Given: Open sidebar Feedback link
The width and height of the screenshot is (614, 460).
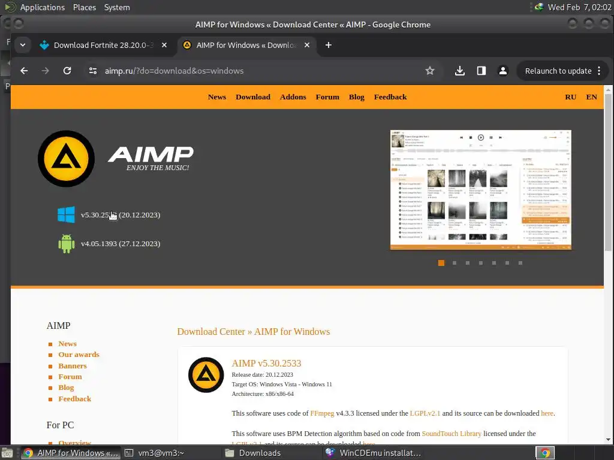Looking at the screenshot, I should [74, 399].
